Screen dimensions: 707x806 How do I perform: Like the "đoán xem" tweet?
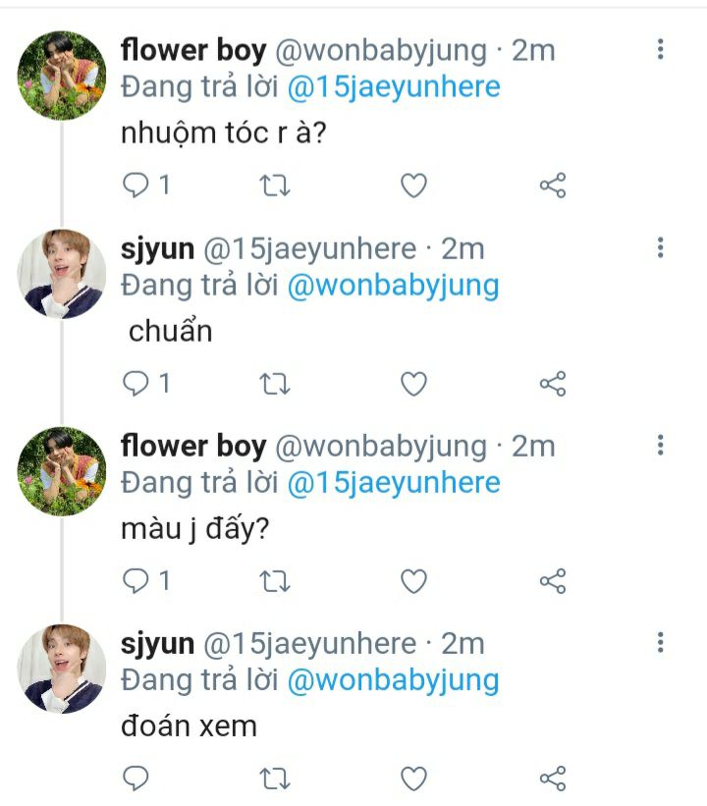pyautogui.click(x=414, y=779)
